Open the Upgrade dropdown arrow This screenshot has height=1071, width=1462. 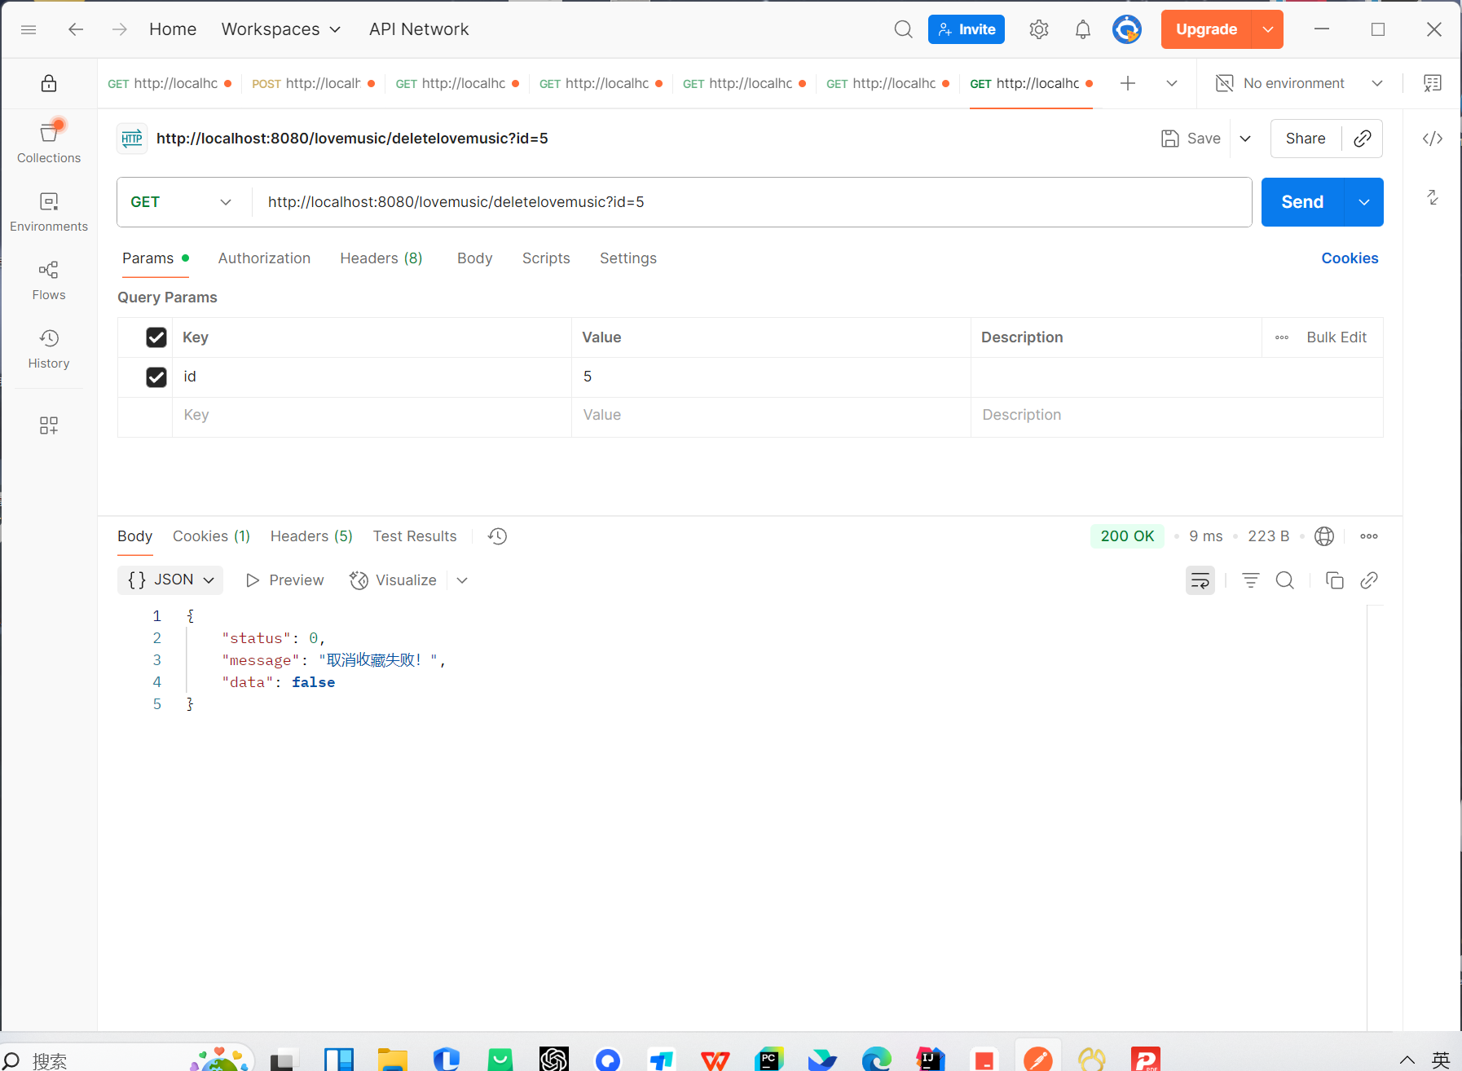point(1267,29)
